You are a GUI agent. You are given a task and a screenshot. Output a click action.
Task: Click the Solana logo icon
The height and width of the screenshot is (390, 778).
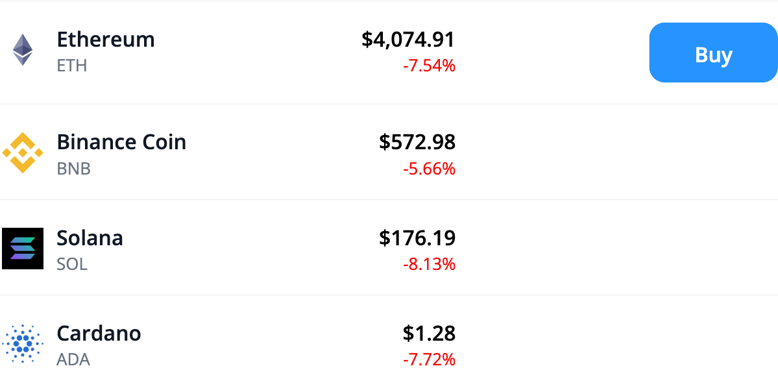pyautogui.click(x=23, y=248)
